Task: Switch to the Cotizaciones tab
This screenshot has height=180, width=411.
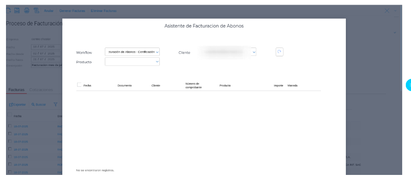Action: point(41,90)
